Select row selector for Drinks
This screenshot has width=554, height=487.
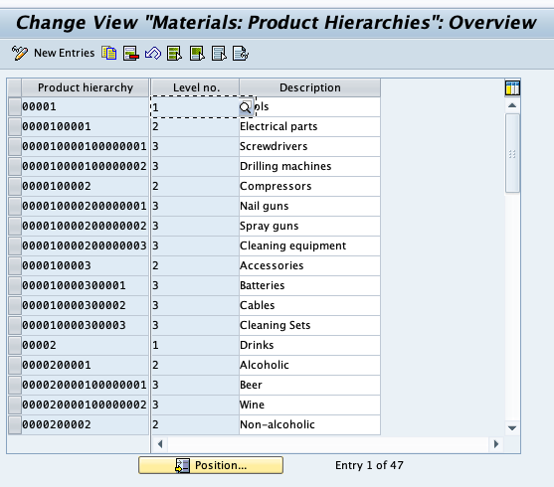tap(15, 346)
